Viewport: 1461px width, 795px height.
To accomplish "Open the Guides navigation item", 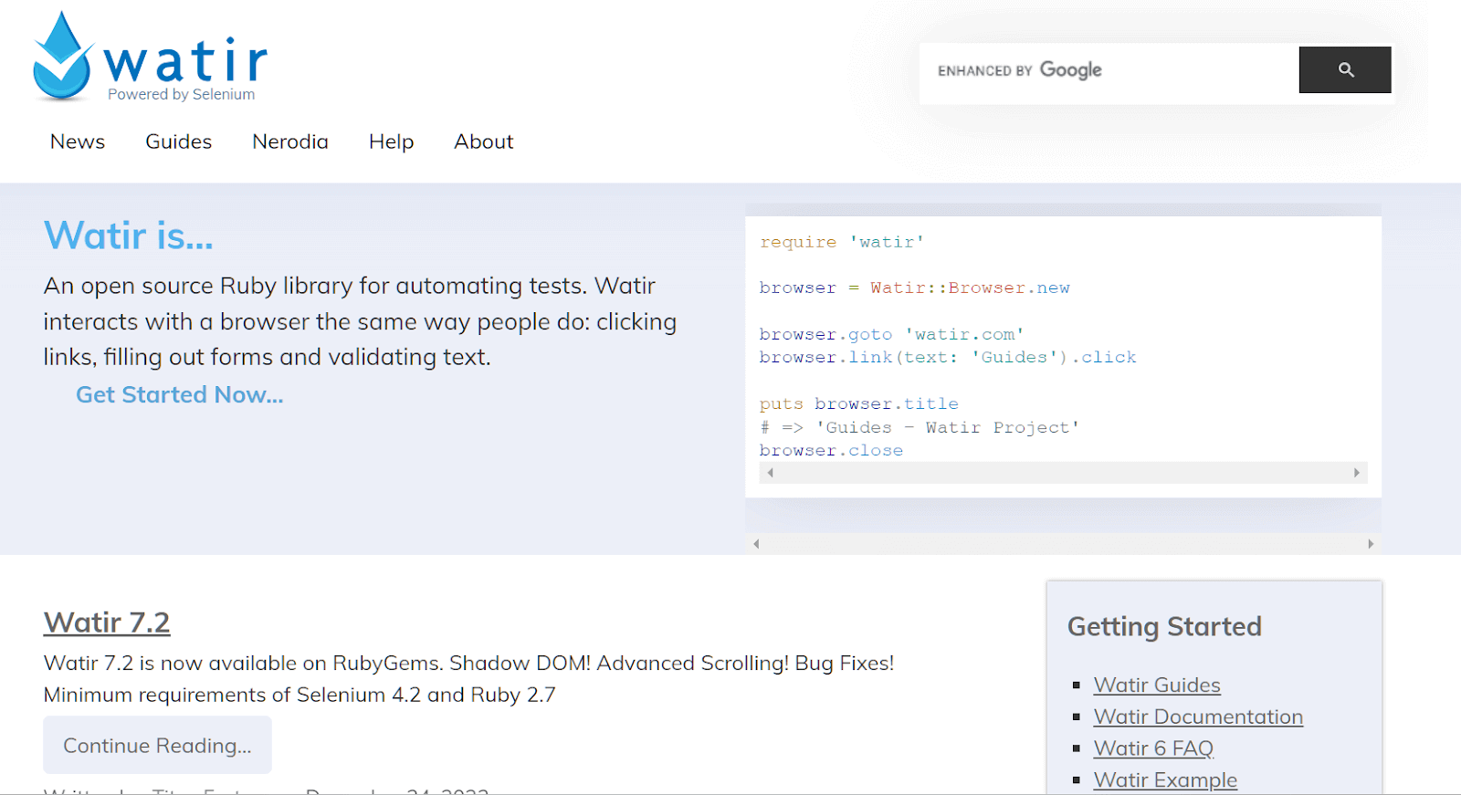I will (x=178, y=141).
